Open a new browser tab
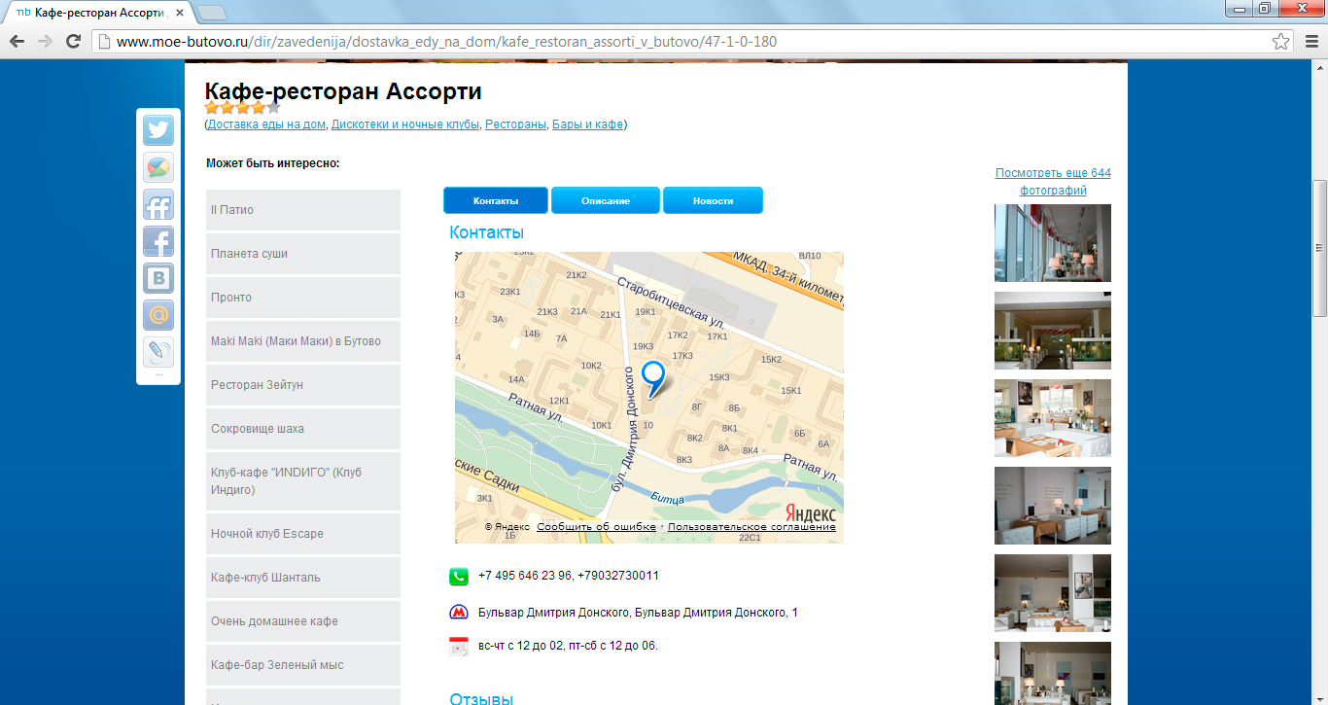This screenshot has height=705, width=1328. pyautogui.click(x=212, y=13)
